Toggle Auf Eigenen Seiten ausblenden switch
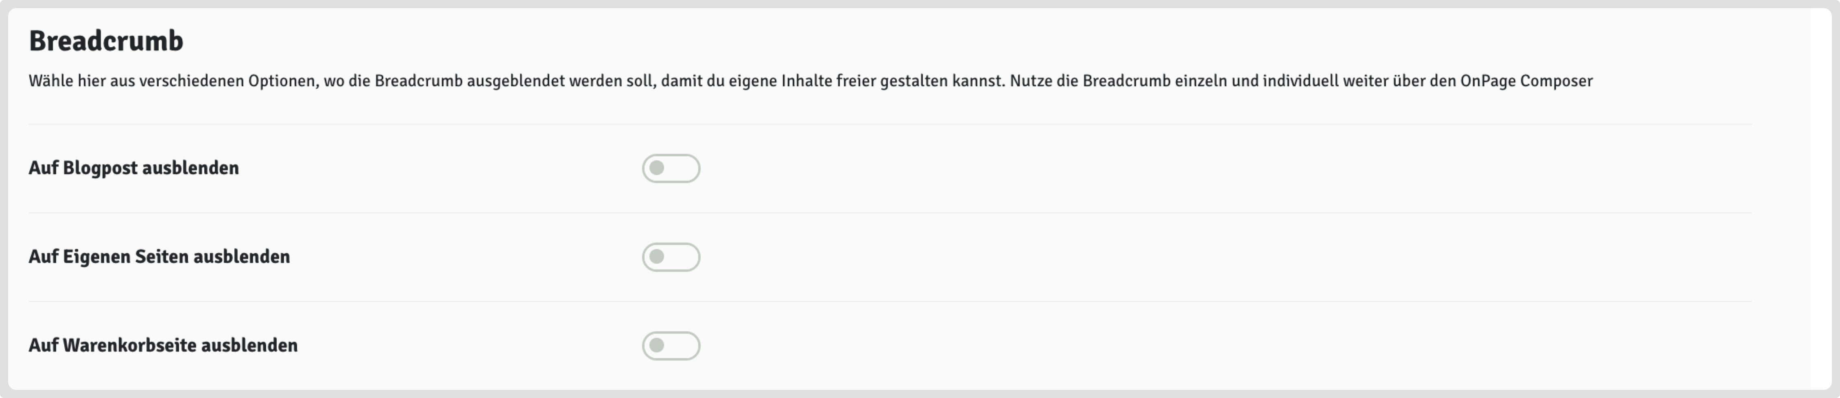 (671, 257)
